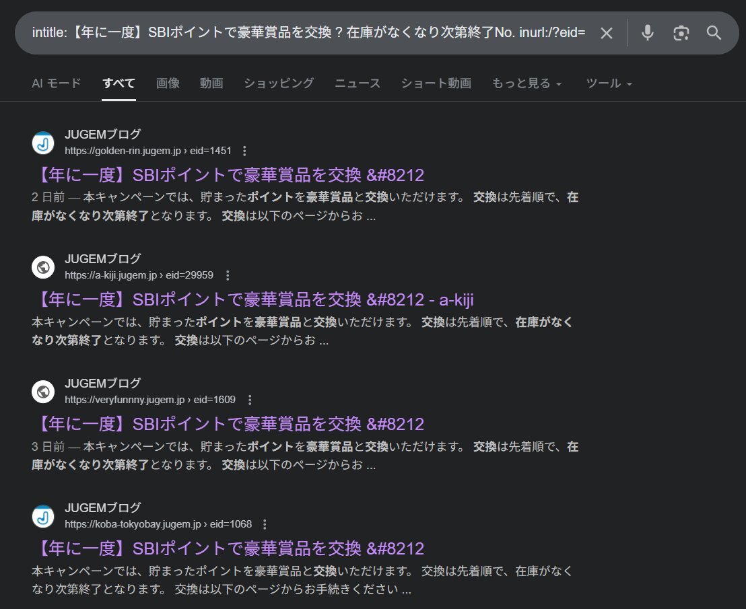Select the AI モード tab
The height and width of the screenshot is (609, 746).
tap(56, 83)
